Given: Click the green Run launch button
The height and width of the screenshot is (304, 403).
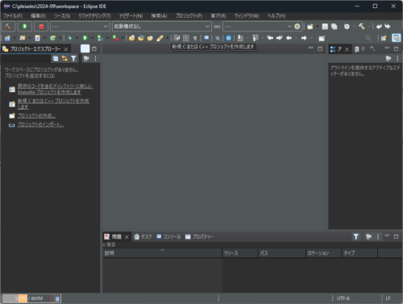Looking at the screenshot, I should (x=25, y=27).
